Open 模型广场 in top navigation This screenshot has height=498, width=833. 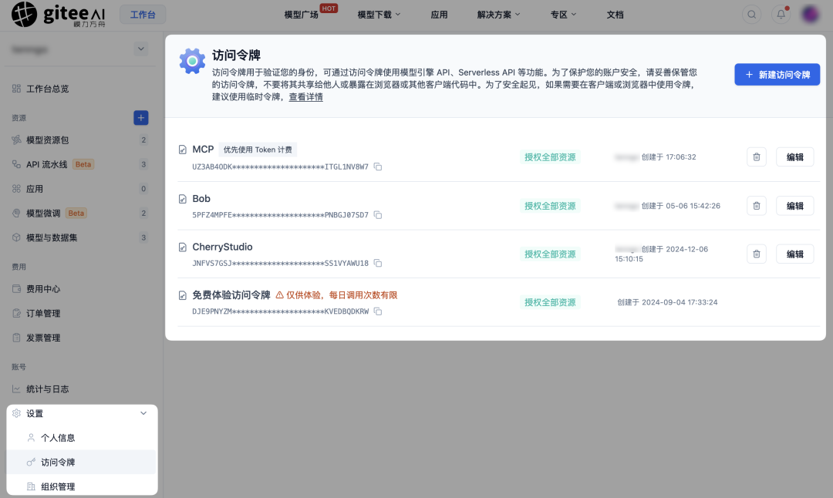click(302, 15)
